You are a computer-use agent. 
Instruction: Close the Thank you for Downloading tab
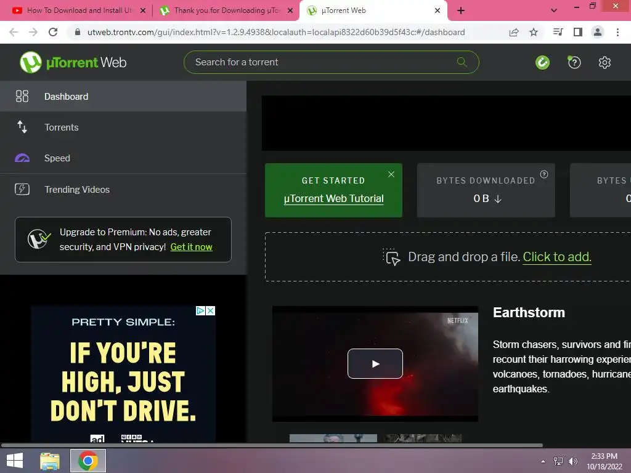290,10
